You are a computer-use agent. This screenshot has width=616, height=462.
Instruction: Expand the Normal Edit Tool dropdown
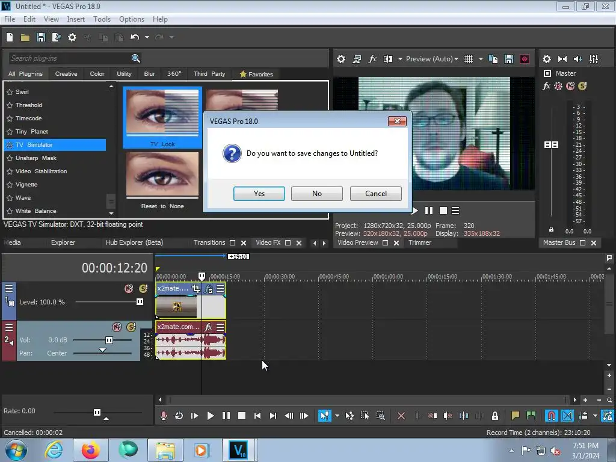point(337,416)
